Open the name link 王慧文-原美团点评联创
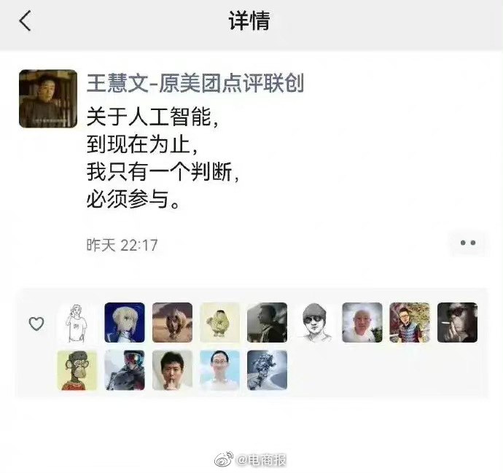The height and width of the screenshot is (473, 503). coord(195,83)
